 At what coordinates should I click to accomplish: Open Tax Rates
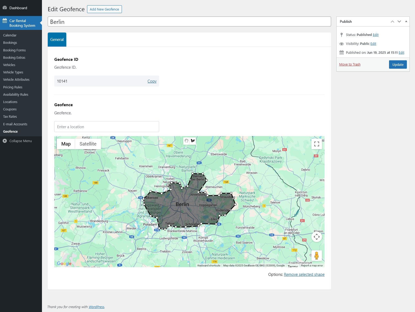(10, 116)
